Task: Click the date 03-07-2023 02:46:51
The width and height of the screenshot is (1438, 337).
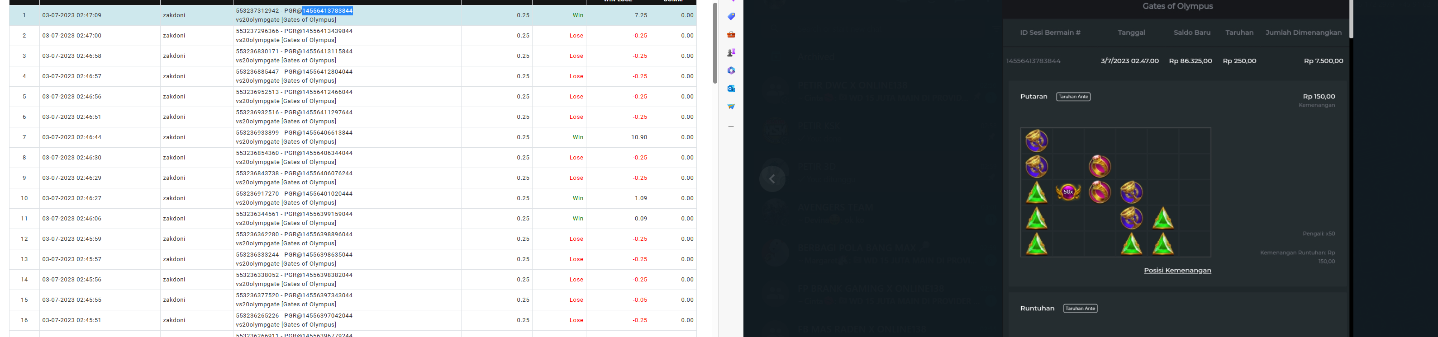Action: click(71, 117)
